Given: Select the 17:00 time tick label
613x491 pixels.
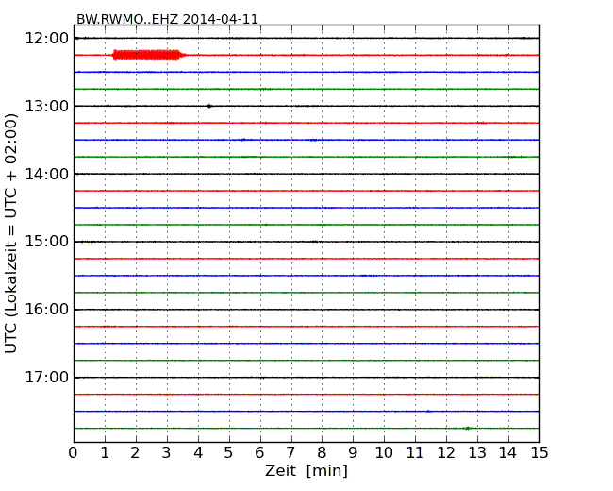Looking at the screenshot, I should click(x=46, y=377).
